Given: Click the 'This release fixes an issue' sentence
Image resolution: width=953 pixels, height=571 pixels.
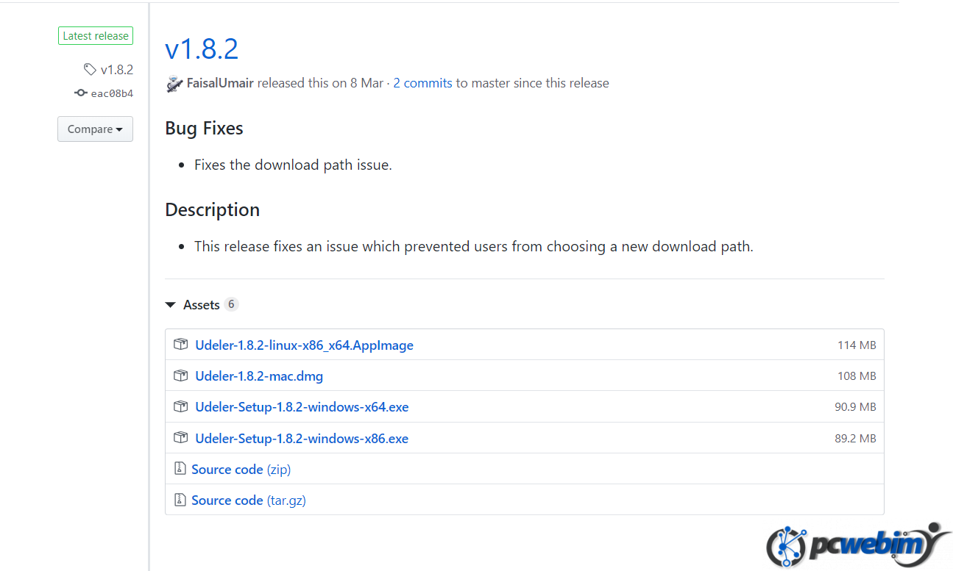Looking at the screenshot, I should pyautogui.click(x=474, y=246).
